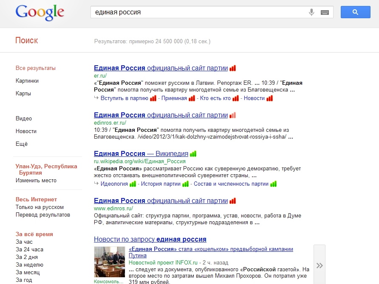Click green rating bars beside Википедия title
This screenshot has height=284, width=379.
(x=193, y=153)
